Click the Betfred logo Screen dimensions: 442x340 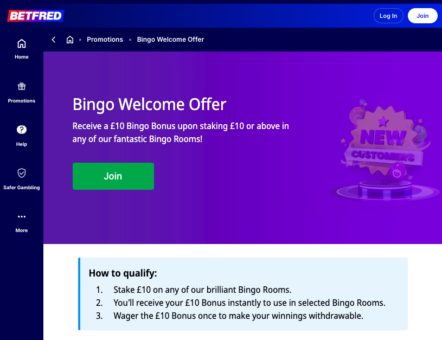(x=35, y=15)
